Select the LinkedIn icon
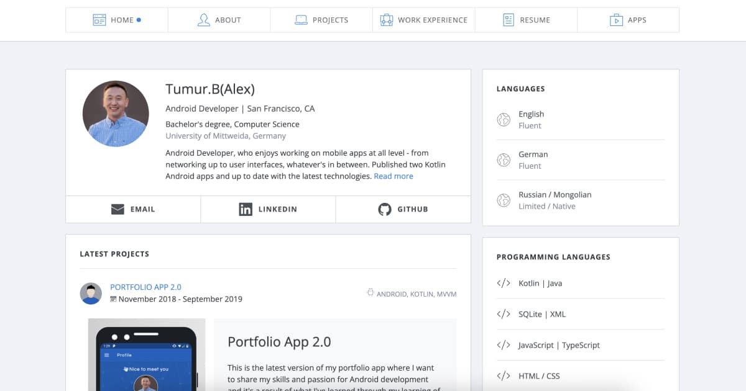The image size is (746, 391). 246,209
